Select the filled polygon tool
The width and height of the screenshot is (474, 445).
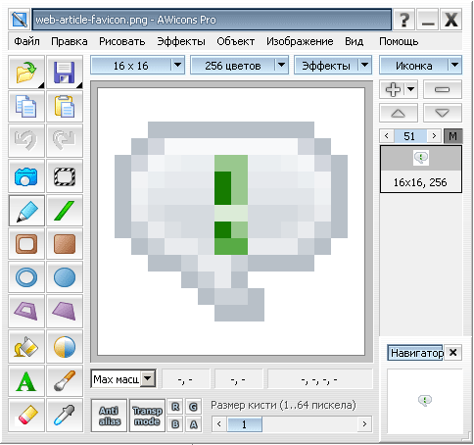pyautogui.click(x=65, y=311)
